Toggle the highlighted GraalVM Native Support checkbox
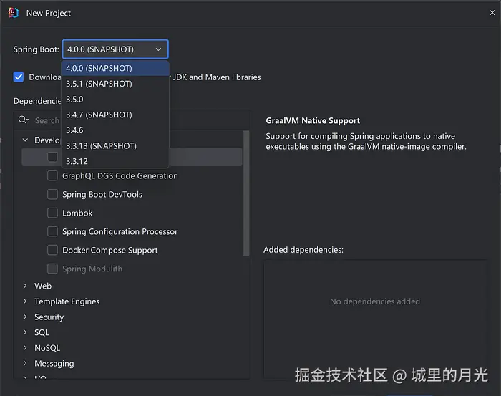The height and width of the screenshot is (396, 501). point(52,157)
